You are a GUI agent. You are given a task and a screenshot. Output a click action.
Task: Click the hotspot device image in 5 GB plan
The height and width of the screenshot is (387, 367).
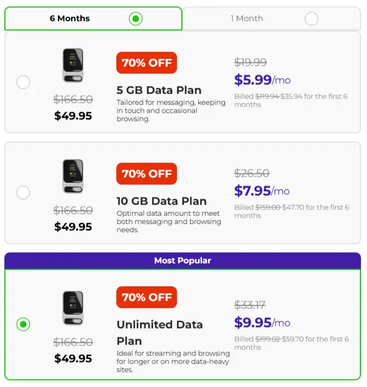coord(73,66)
